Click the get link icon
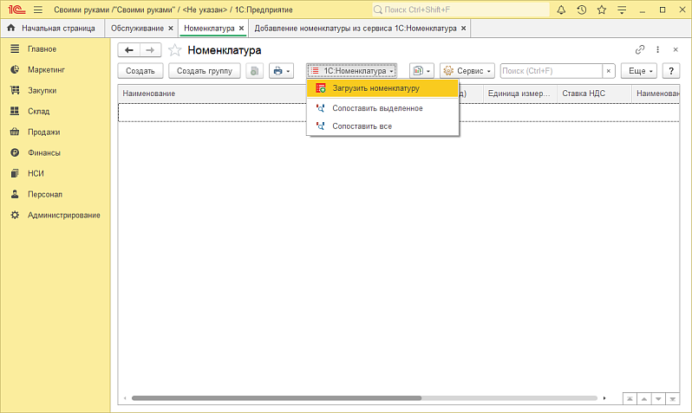 pyautogui.click(x=640, y=50)
